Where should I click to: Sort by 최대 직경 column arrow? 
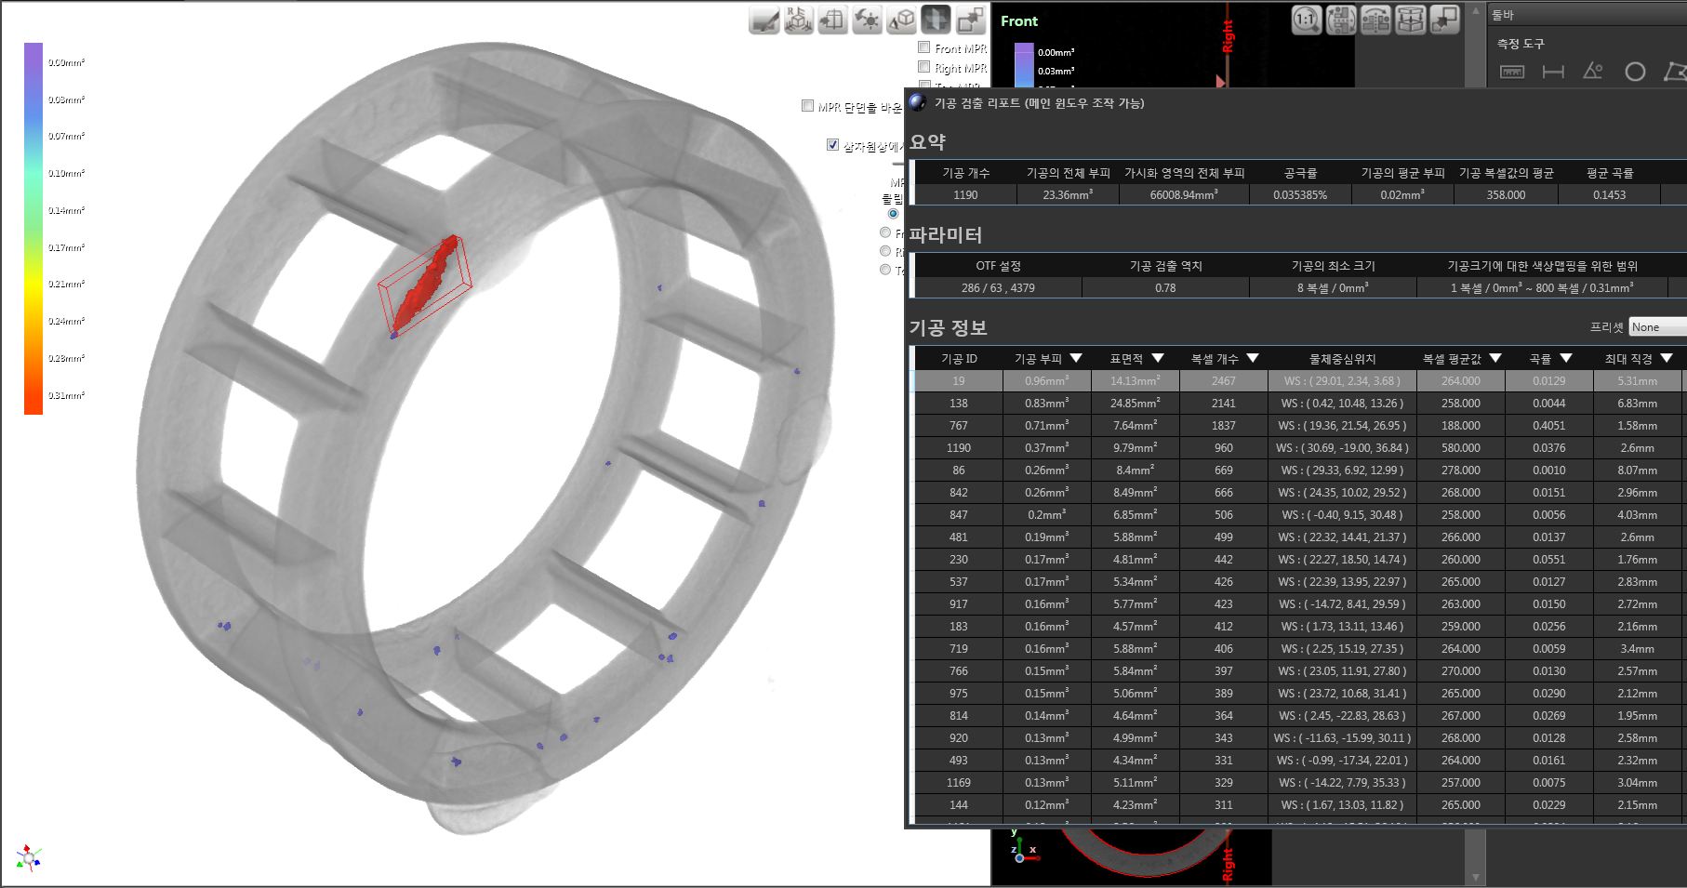[1666, 358]
